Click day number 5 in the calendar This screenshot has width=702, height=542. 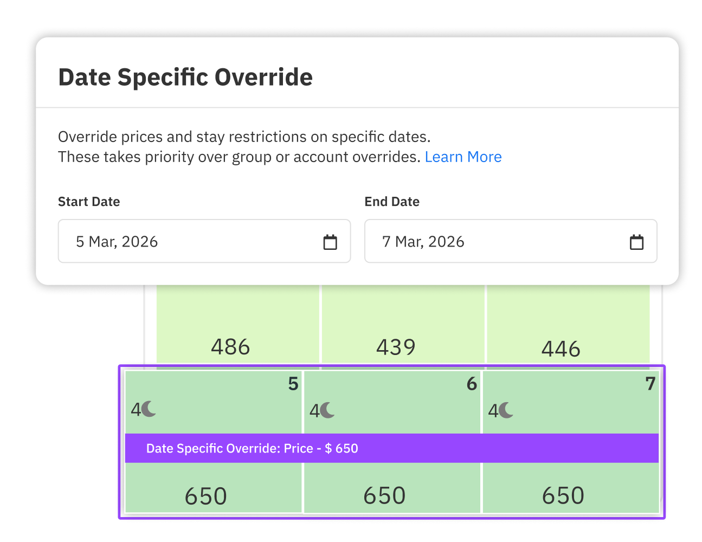click(x=293, y=384)
